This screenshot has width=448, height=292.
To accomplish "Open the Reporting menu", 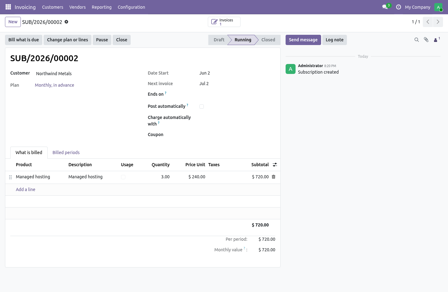I will click(102, 7).
